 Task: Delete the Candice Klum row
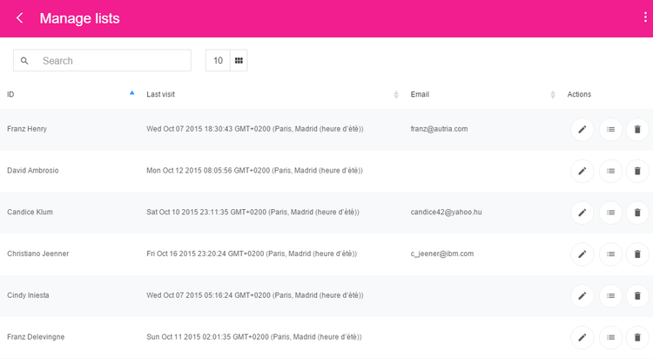pos(637,213)
